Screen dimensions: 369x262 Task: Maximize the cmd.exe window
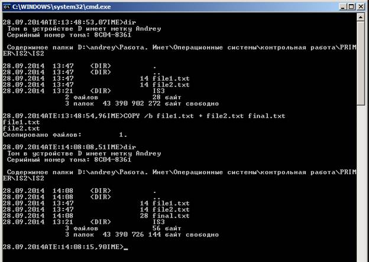tap(352, 6)
